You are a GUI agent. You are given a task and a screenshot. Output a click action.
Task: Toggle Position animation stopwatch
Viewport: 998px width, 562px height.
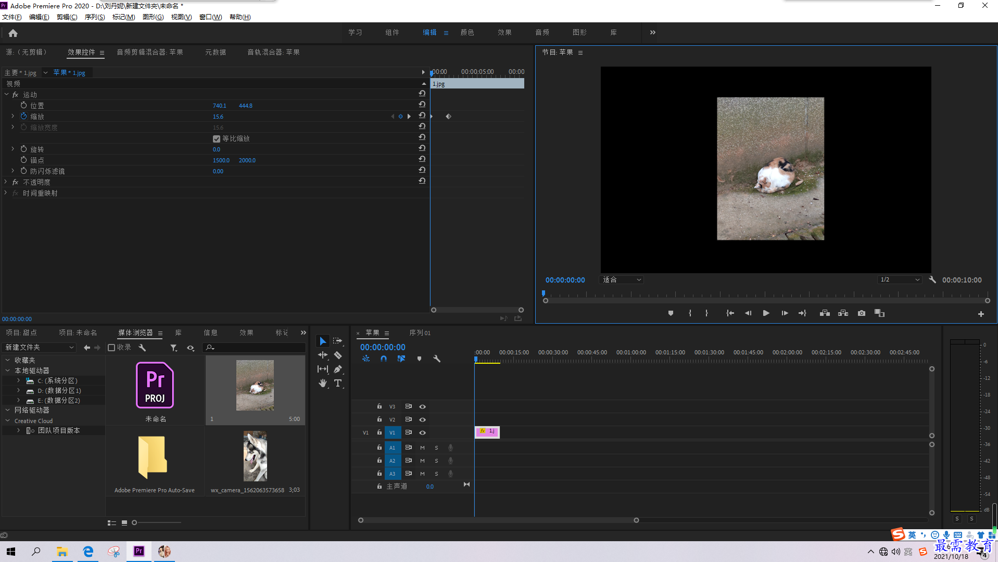point(23,105)
